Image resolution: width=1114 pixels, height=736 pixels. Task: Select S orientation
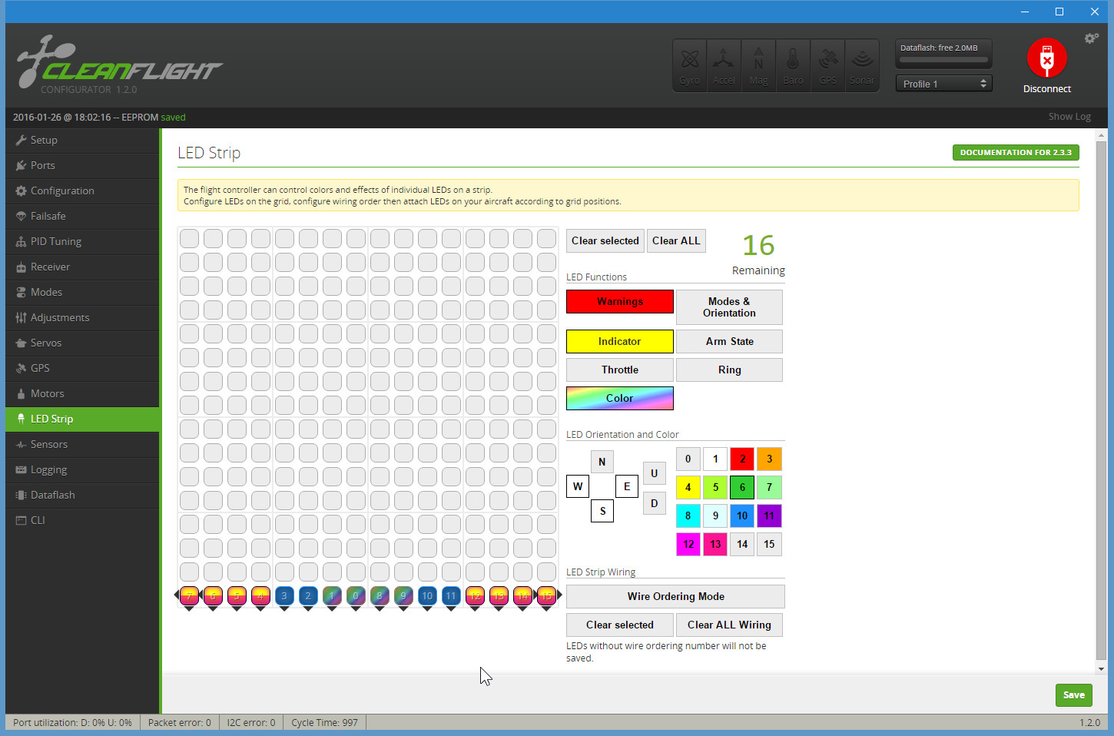click(602, 511)
